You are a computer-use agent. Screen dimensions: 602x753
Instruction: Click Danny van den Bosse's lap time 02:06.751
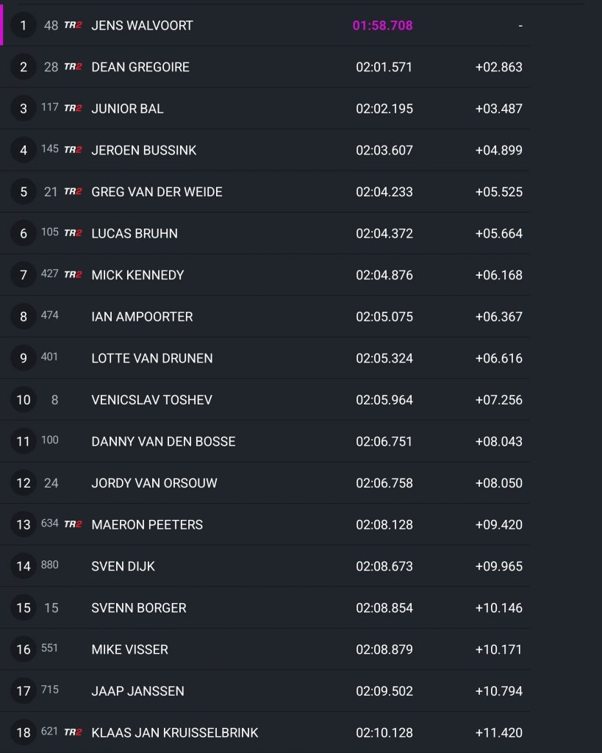tap(384, 441)
